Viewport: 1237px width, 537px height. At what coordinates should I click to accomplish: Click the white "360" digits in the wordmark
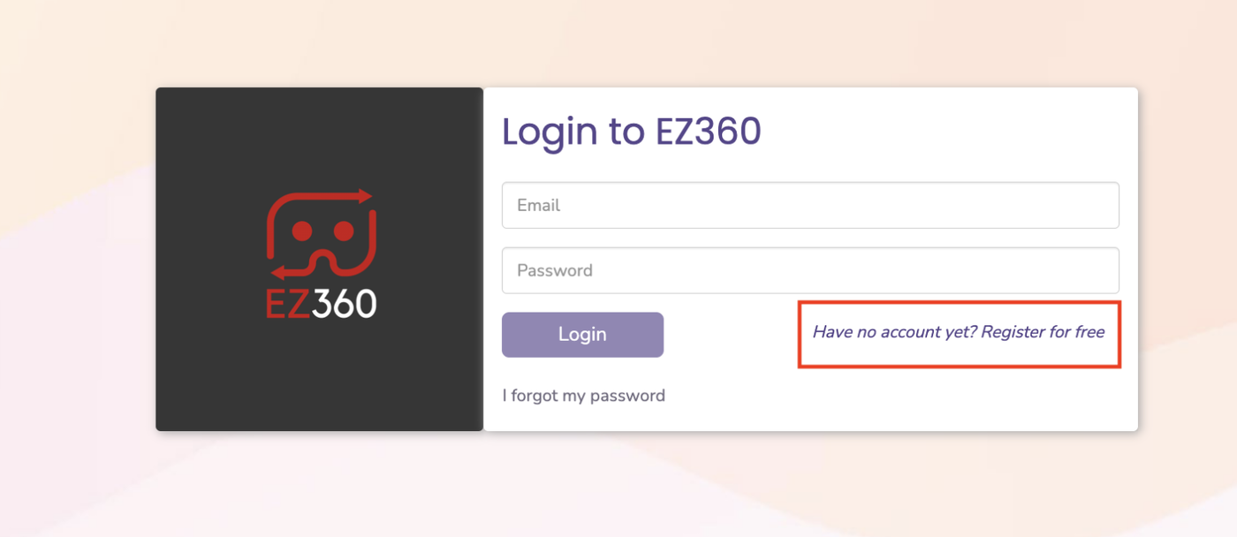(x=344, y=304)
